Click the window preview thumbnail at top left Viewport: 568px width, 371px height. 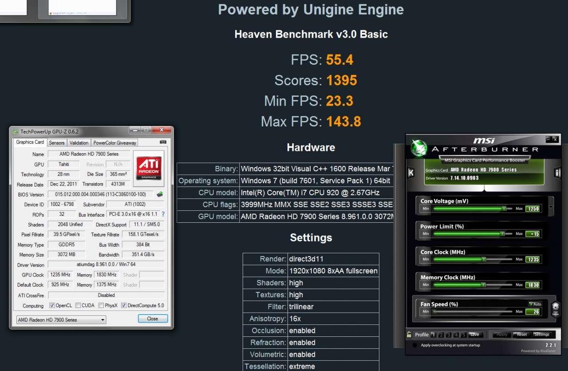point(83,8)
